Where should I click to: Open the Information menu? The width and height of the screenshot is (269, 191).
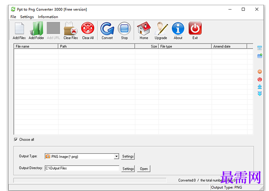tap(48, 17)
